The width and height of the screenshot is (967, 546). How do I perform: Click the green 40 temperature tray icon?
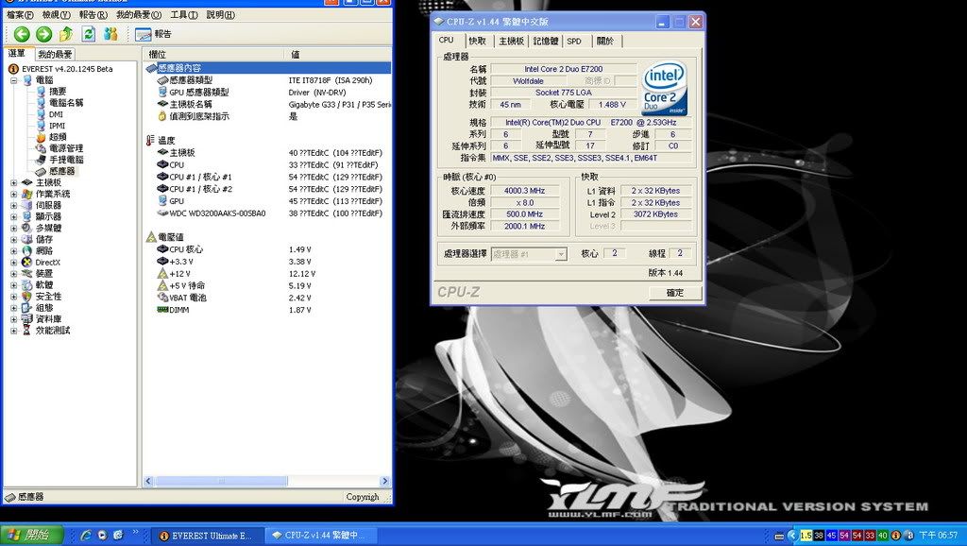tap(883, 536)
